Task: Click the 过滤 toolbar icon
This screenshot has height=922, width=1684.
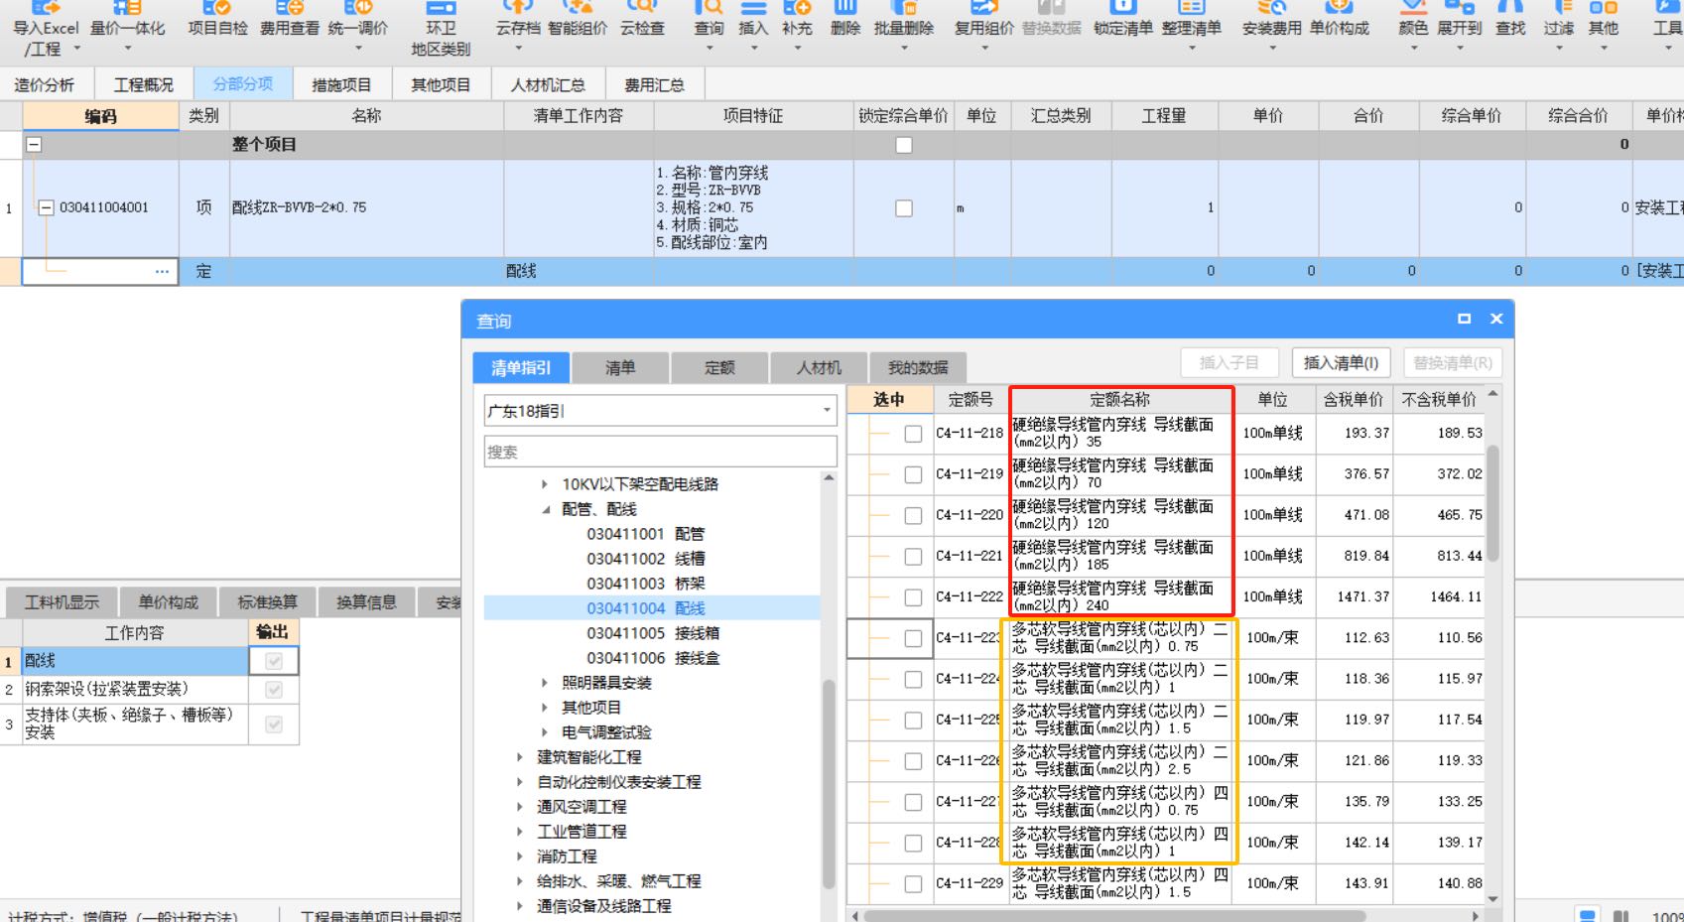Action: click(1558, 24)
